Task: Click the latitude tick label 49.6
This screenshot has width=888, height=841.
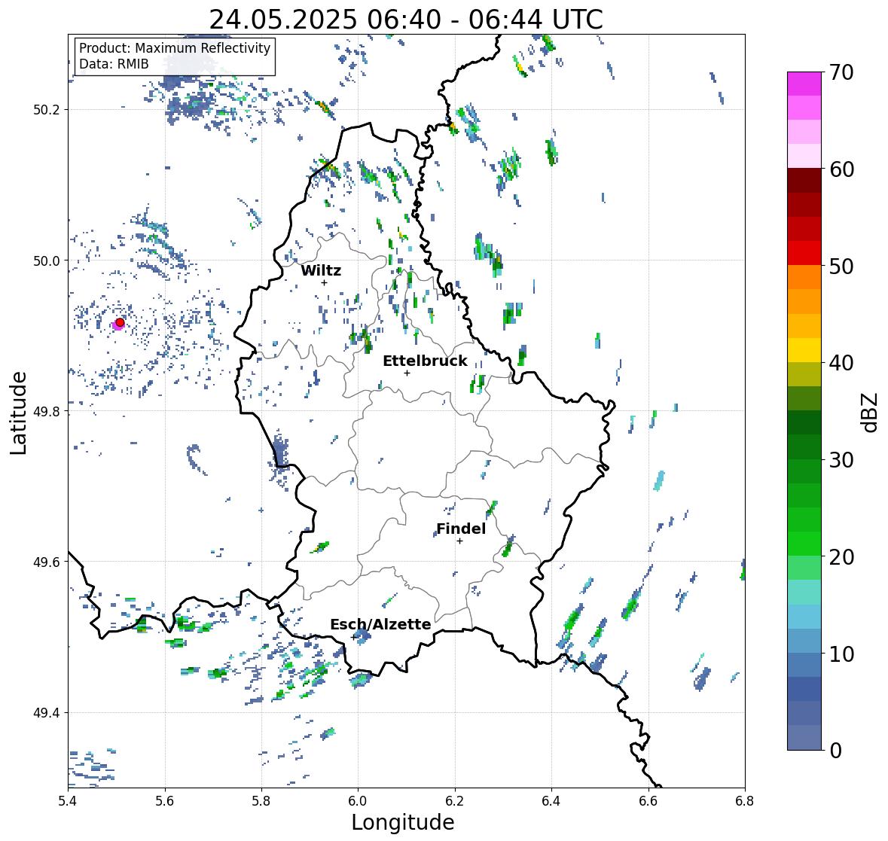Action: (x=47, y=562)
